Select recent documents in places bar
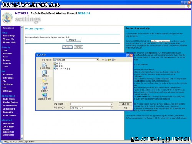 45,66
